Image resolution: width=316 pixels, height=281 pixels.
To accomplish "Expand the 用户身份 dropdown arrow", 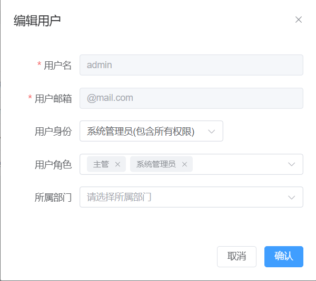I will click(211, 132).
